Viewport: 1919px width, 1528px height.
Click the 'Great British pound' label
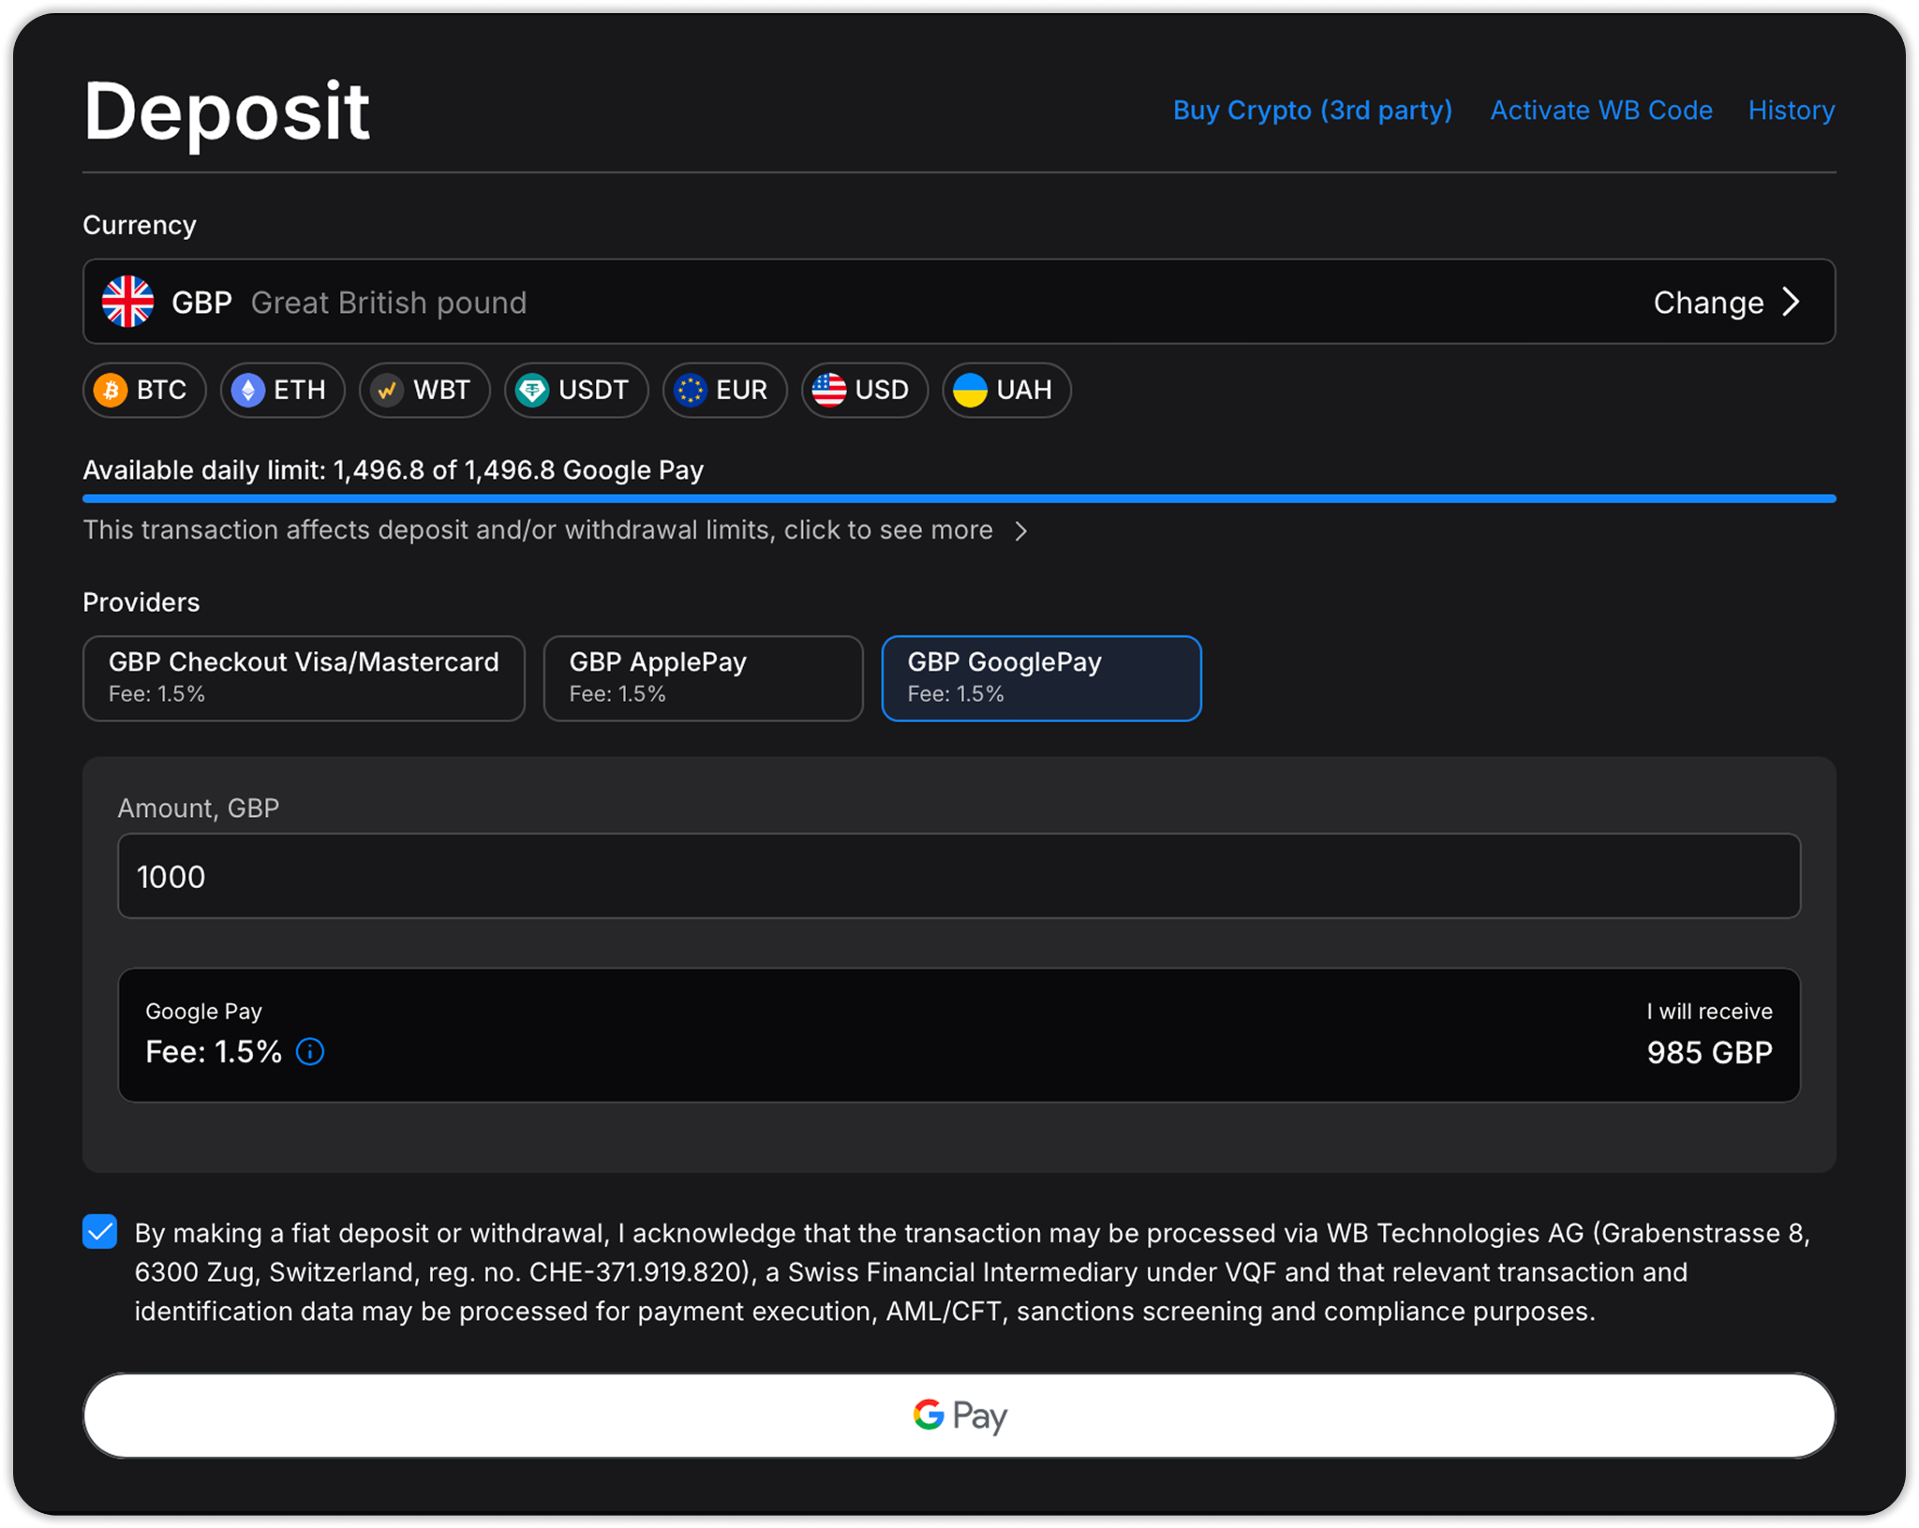click(x=389, y=303)
